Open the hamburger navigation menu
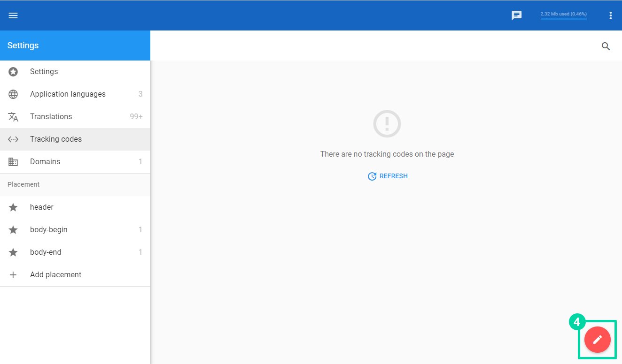The height and width of the screenshot is (364, 622). [13, 15]
